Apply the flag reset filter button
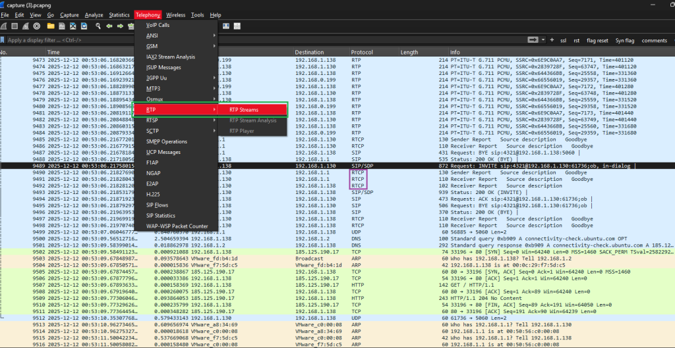Image resolution: width=675 pixels, height=348 pixels. pos(597,40)
